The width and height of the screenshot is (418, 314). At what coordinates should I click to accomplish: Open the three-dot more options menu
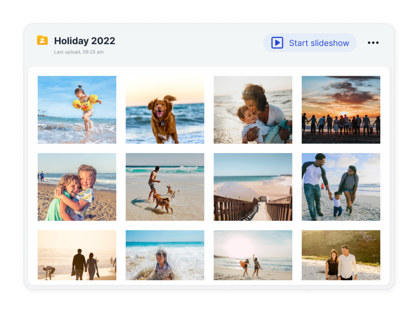pos(373,43)
